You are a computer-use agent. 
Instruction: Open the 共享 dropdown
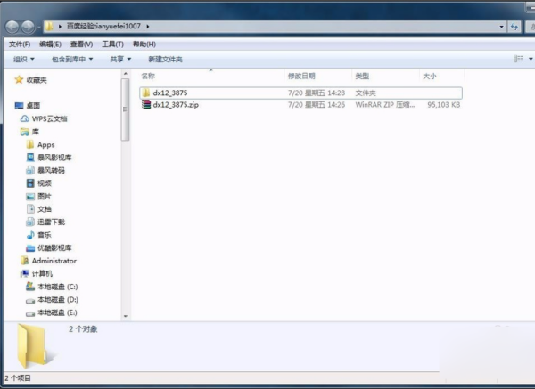120,60
